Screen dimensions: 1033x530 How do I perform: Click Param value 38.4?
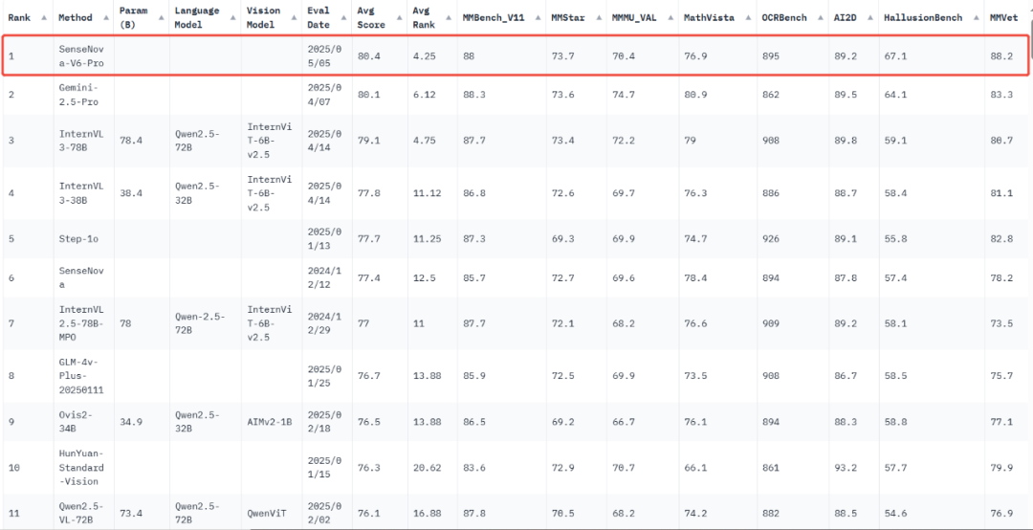(129, 192)
